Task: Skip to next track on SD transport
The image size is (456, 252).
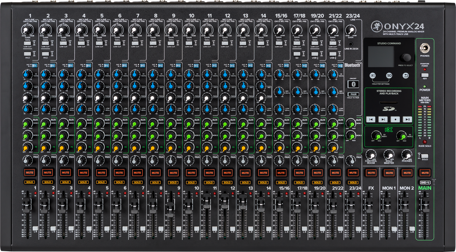Action: (x=382, y=119)
